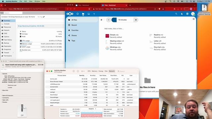The width and height of the screenshot is (212, 119).
Task: Select Recent in the Nextcloud sidebar
Action: [82, 25]
